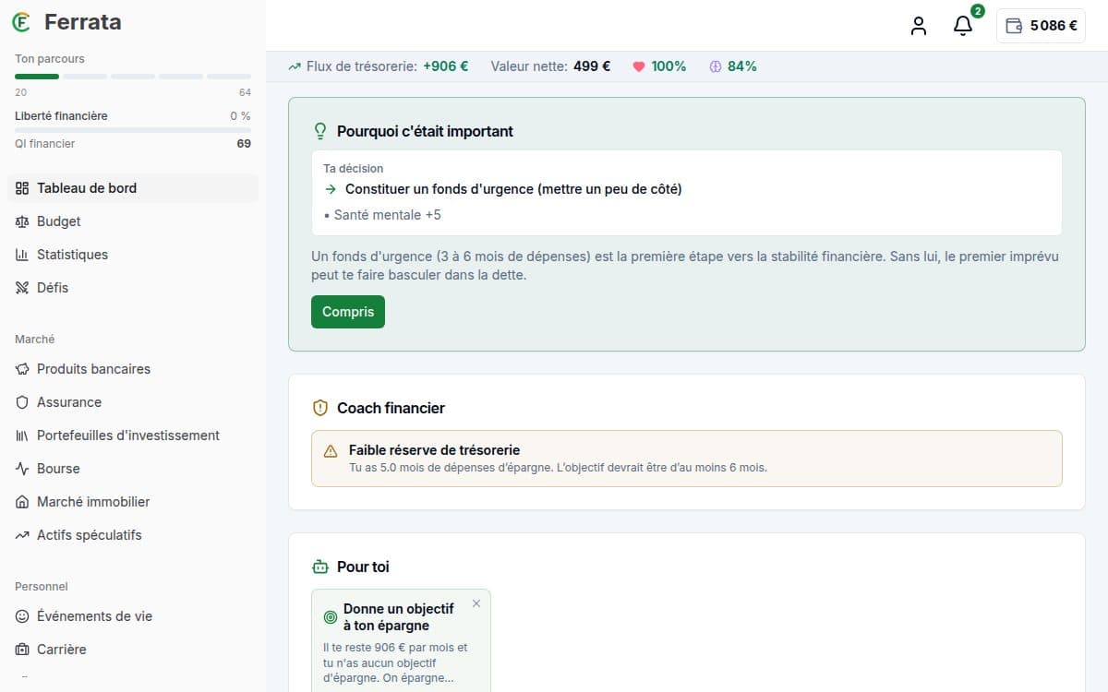This screenshot has width=1108, height=692.
Task: Click the shield icon for Assurance
Action: (22, 402)
